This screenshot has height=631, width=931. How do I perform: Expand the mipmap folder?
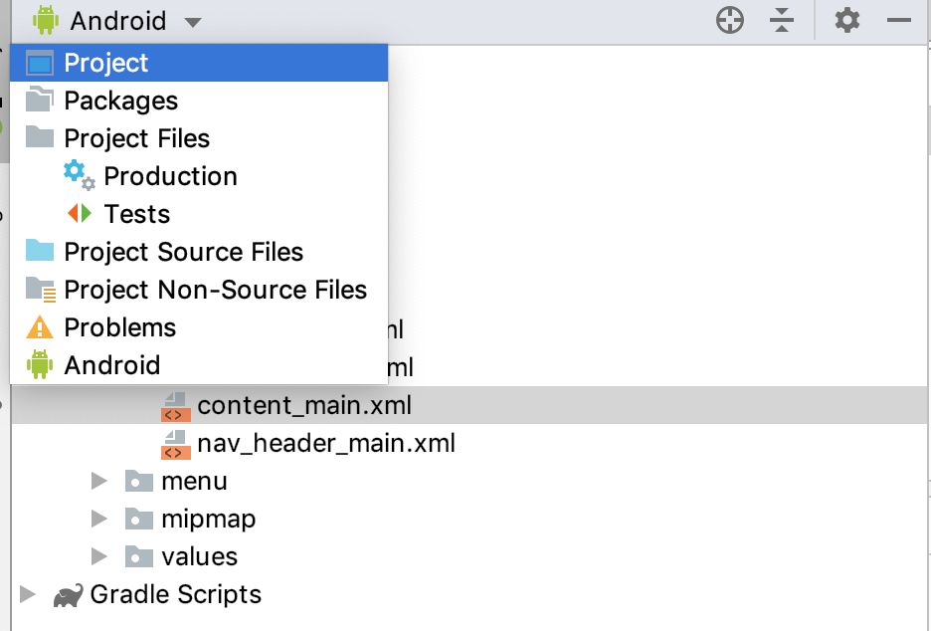pos(98,520)
